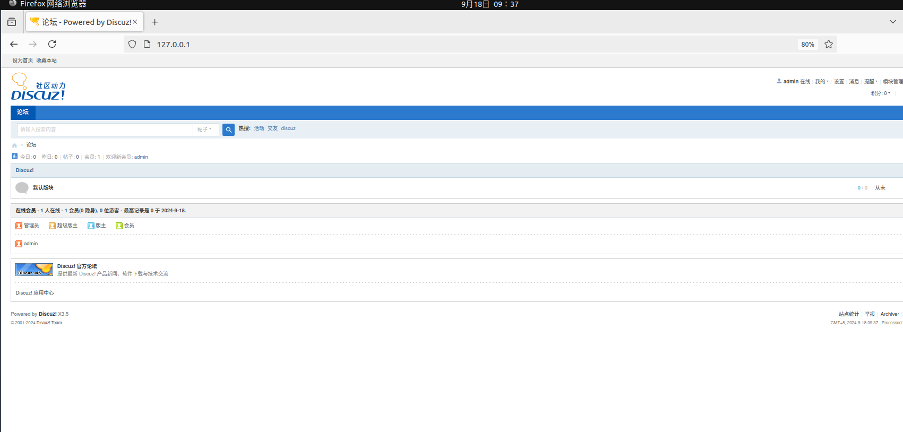
Task: Click the Firefox icon in the top system bar
Action: (x=13, y=3)
